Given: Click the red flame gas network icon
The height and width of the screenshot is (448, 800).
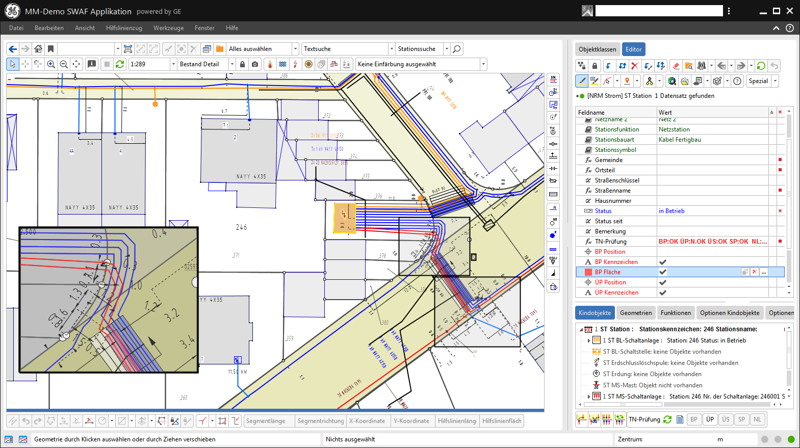Looking at the screenshot, I should pyautogui.click(x=270, y=64).
